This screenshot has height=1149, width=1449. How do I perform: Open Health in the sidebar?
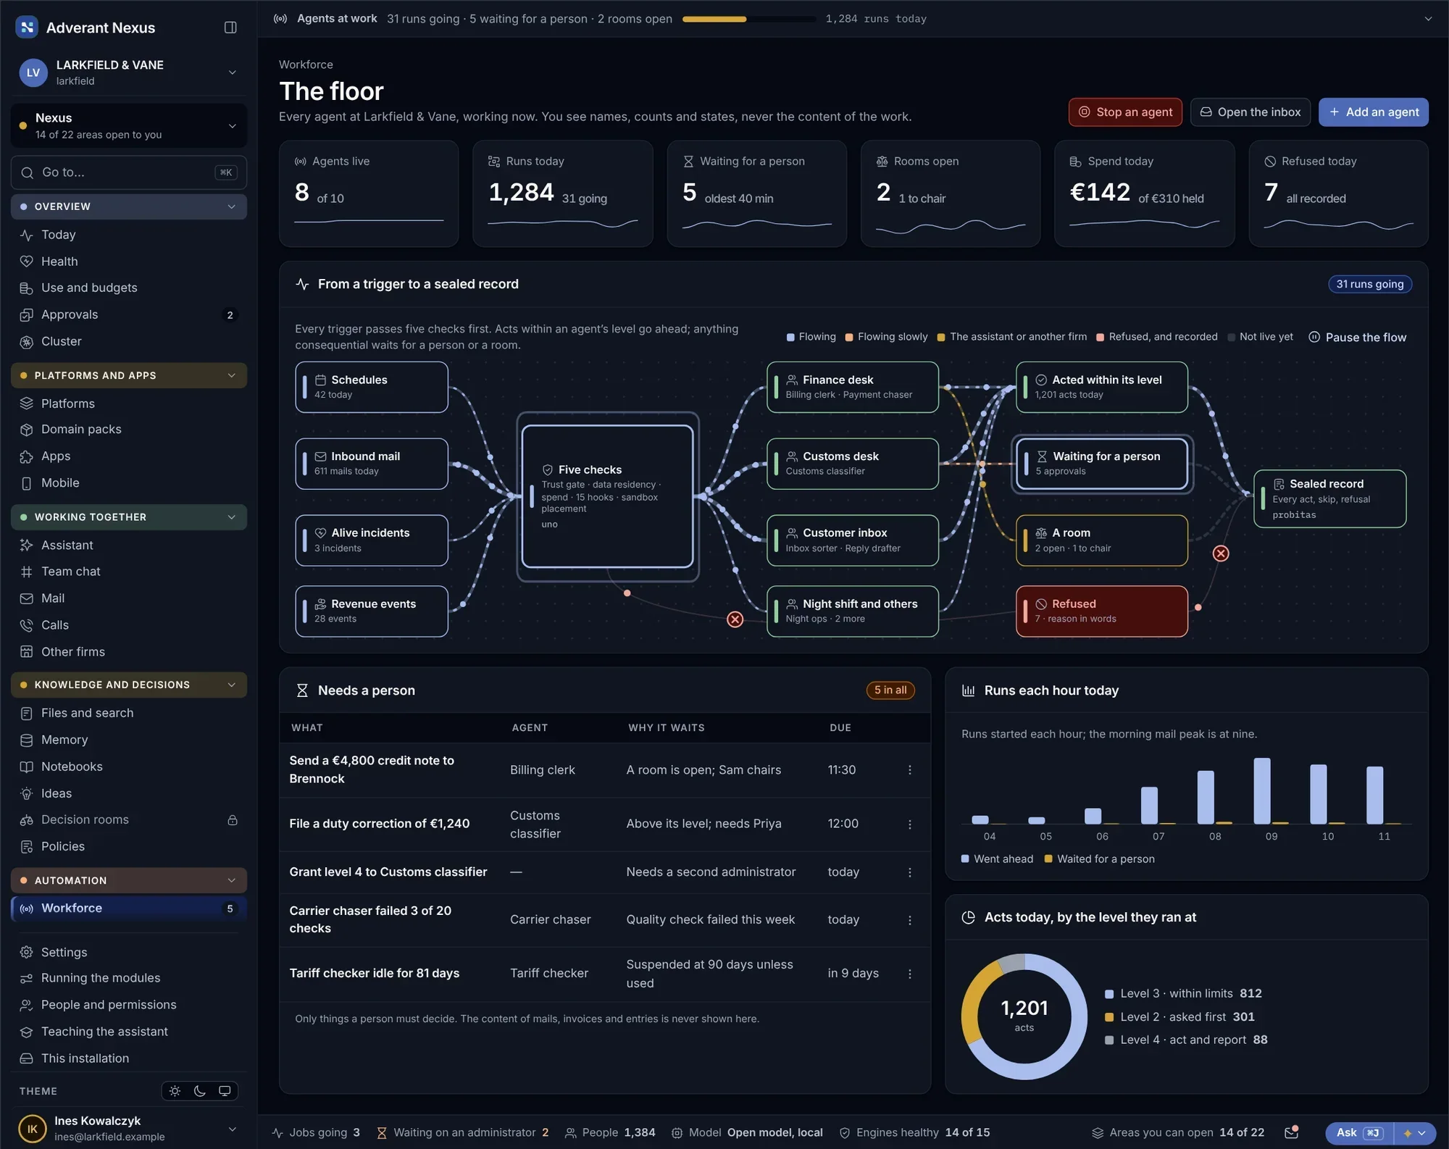click(x=129, y=262)
